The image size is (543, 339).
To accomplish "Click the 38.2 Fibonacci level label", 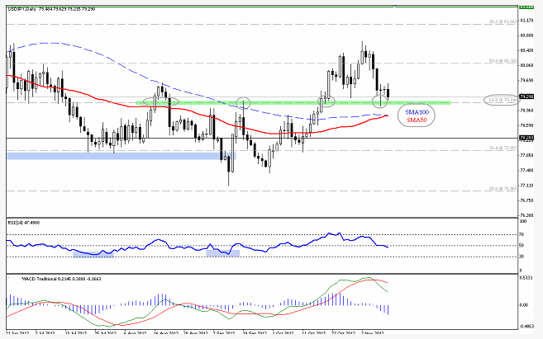I will pyautogui.click(x=503, y=21).
